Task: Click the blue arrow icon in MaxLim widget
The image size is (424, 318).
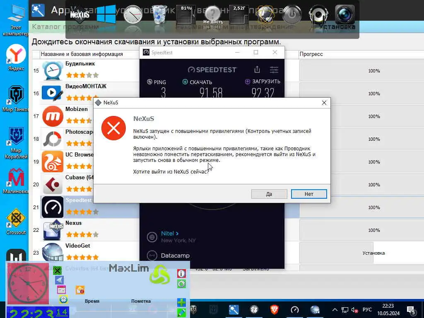Action: [x=59, y=280]
